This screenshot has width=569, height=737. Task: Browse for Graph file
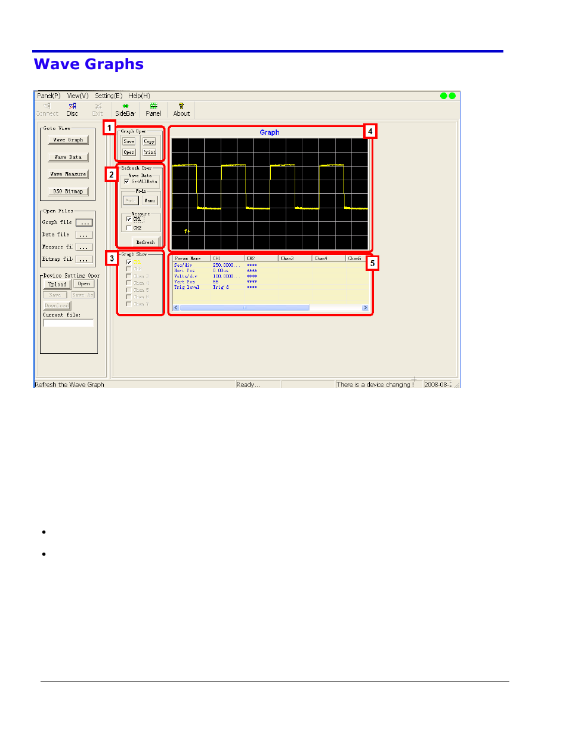coord(84,223)
